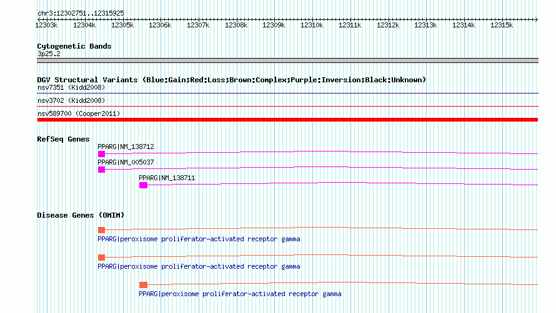Screen dimensions: 556x313
Task: Open PPARG|NM_138712 transcript label
Action: coord(126,147)
